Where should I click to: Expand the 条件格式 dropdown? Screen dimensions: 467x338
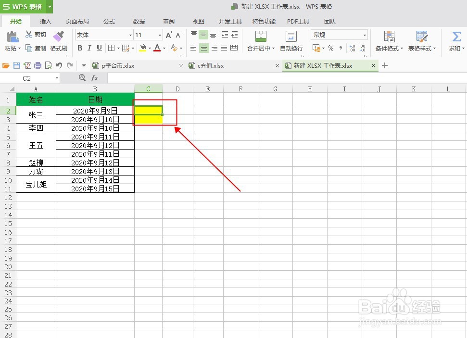pos(402,48)
